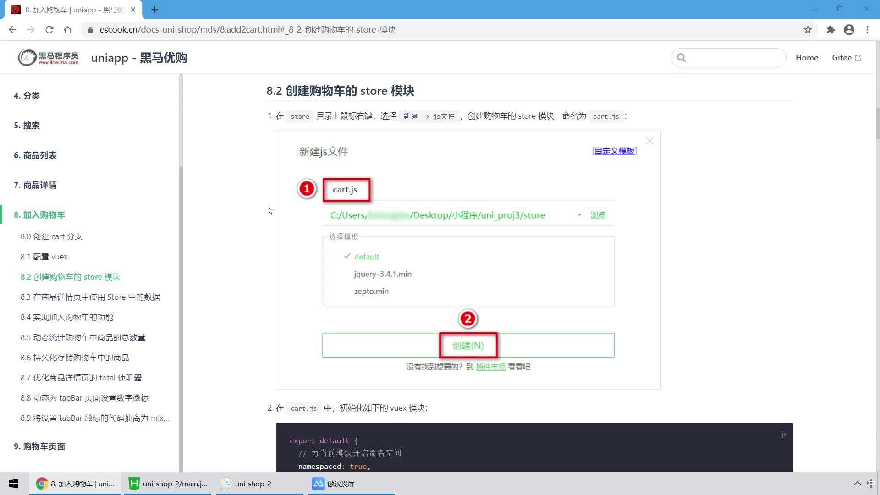Click the 新建js文件 dialog screenshot image
The width and height of the screenshot is (880, 495).
tap(468, 260)
